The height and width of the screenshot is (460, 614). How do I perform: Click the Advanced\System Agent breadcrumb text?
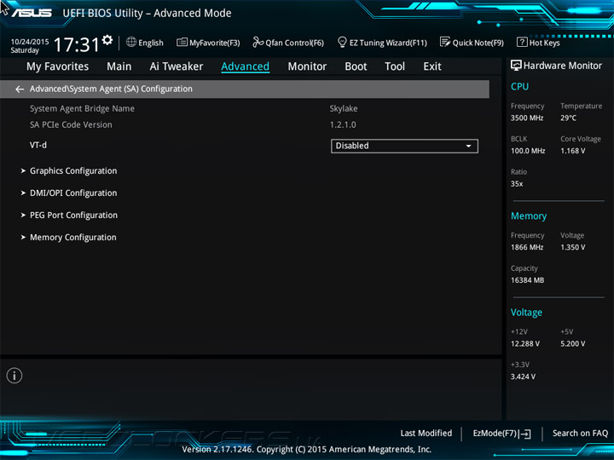click(x=111, y=89)
